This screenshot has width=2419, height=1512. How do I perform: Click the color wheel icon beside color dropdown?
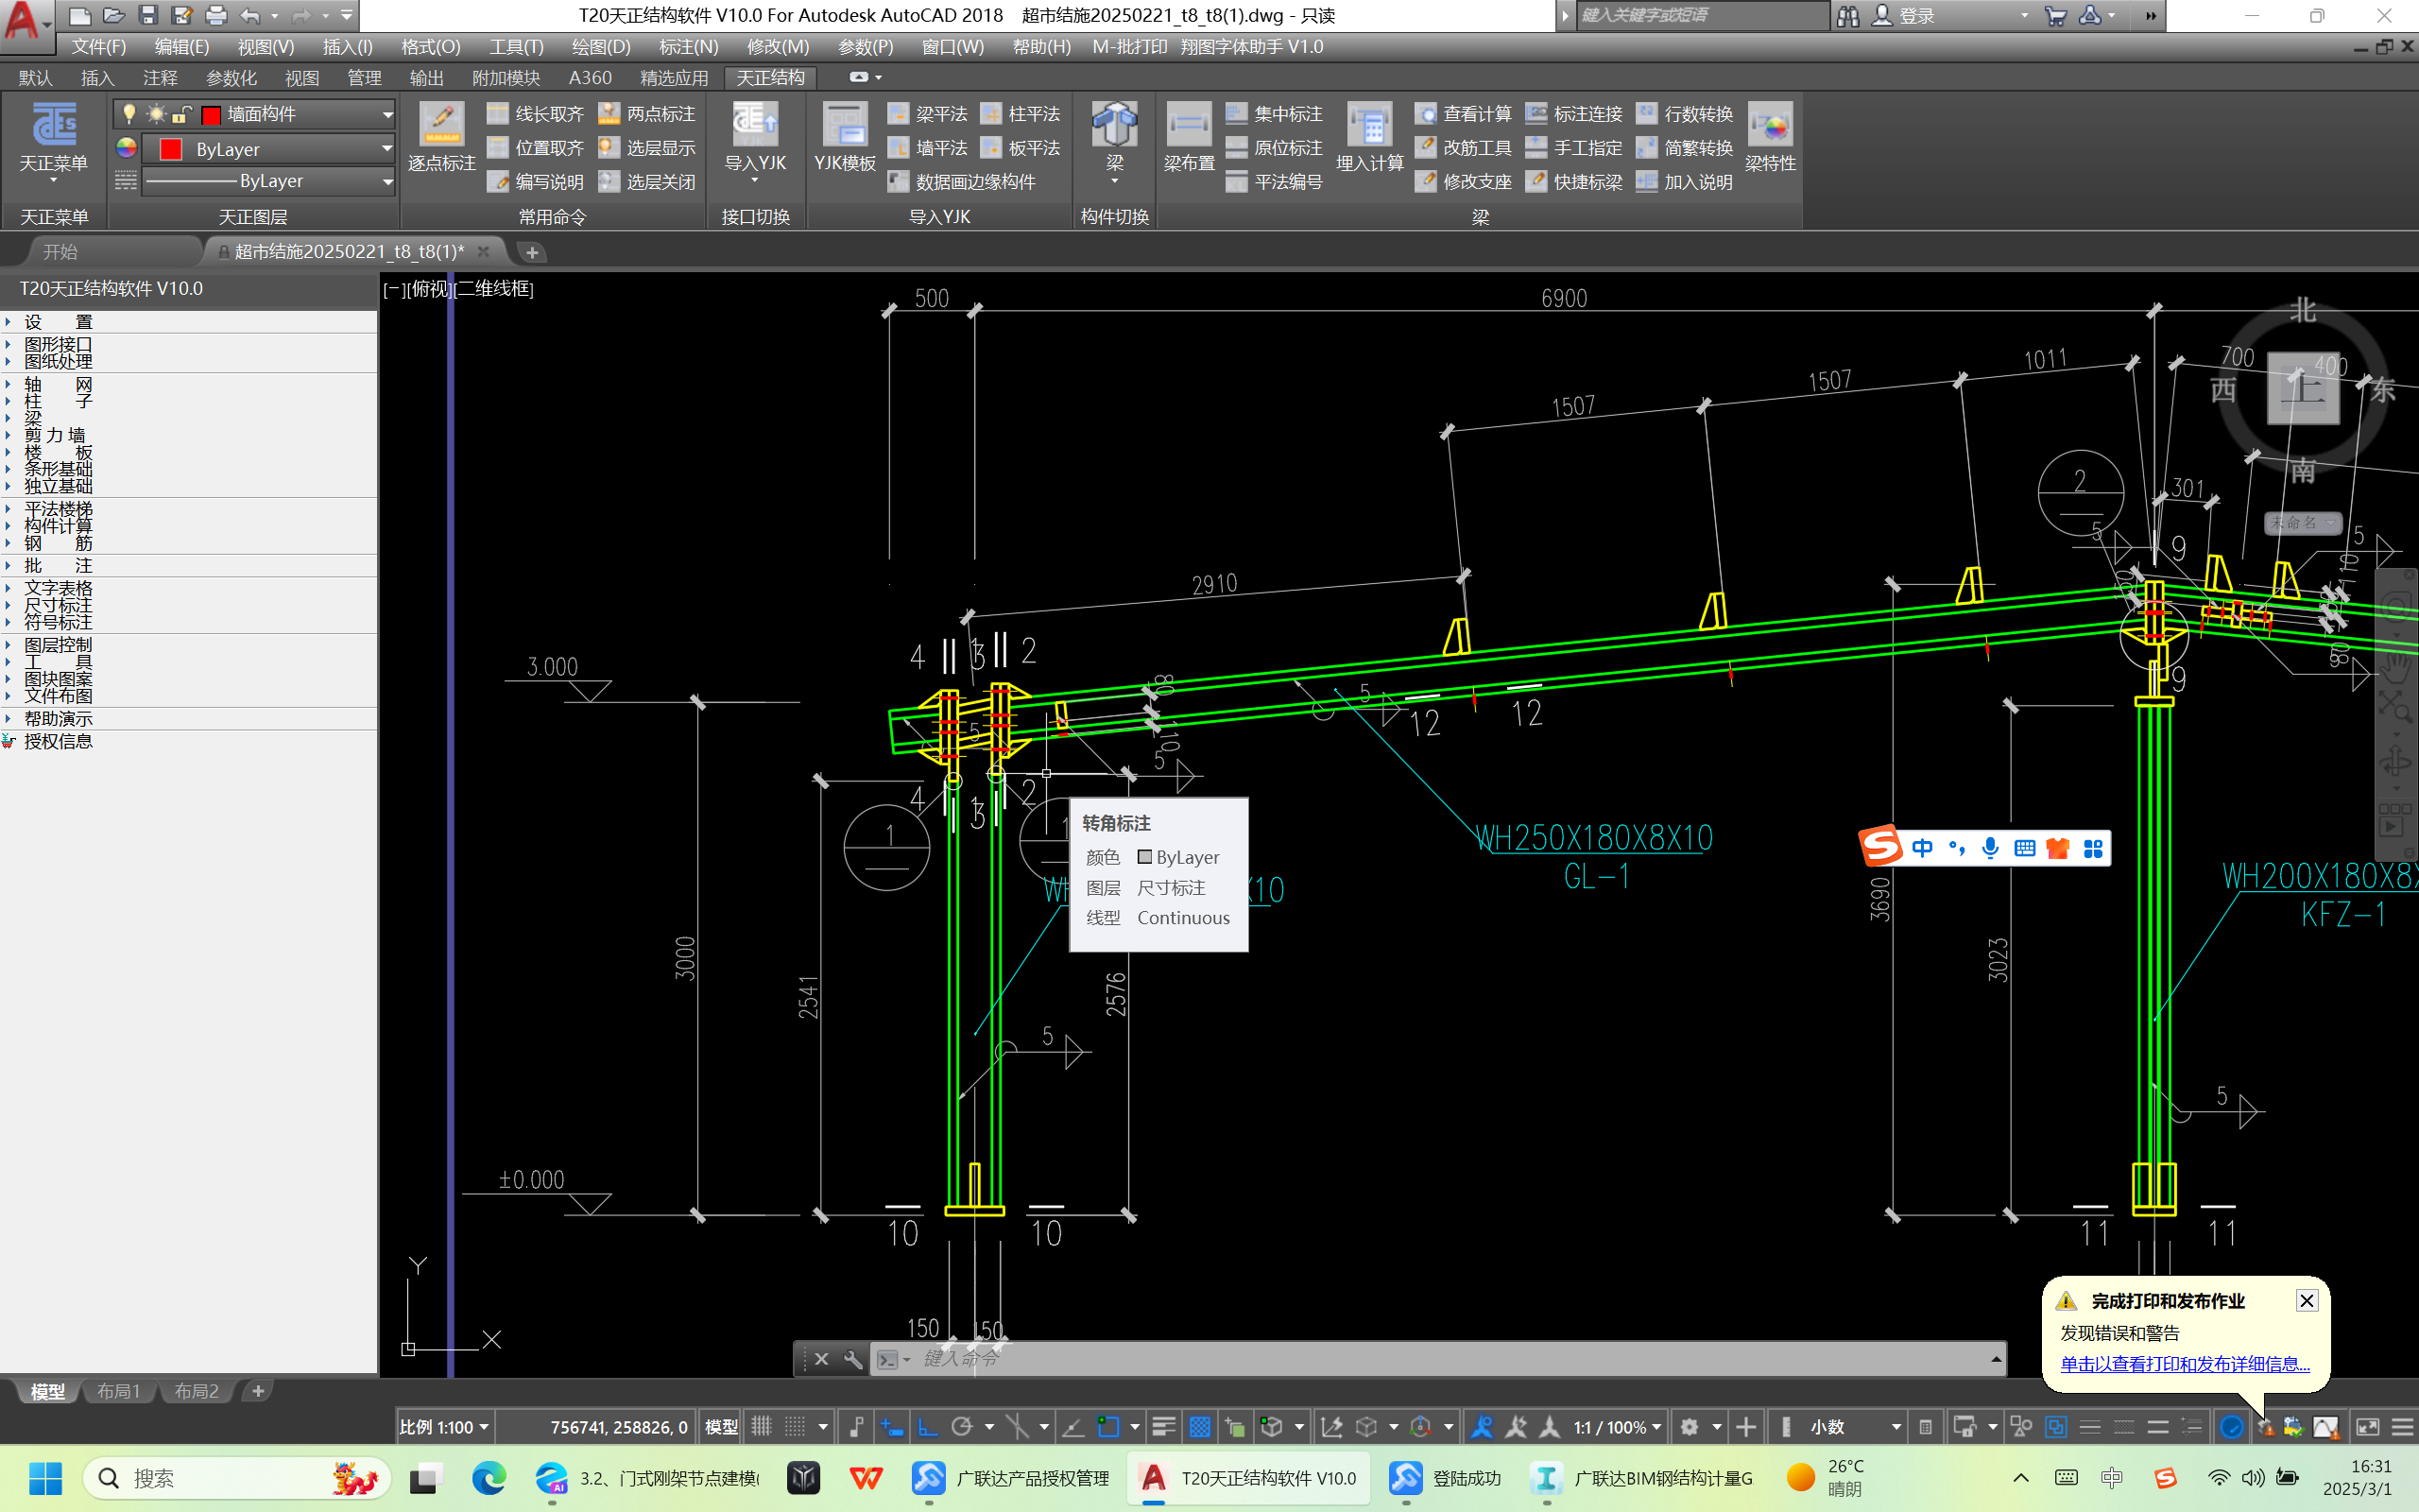[126, 148]
